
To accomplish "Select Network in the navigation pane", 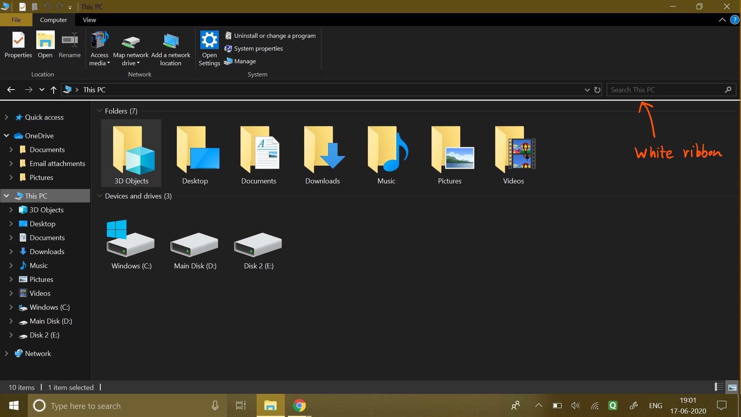I will (x=32, y=353).
